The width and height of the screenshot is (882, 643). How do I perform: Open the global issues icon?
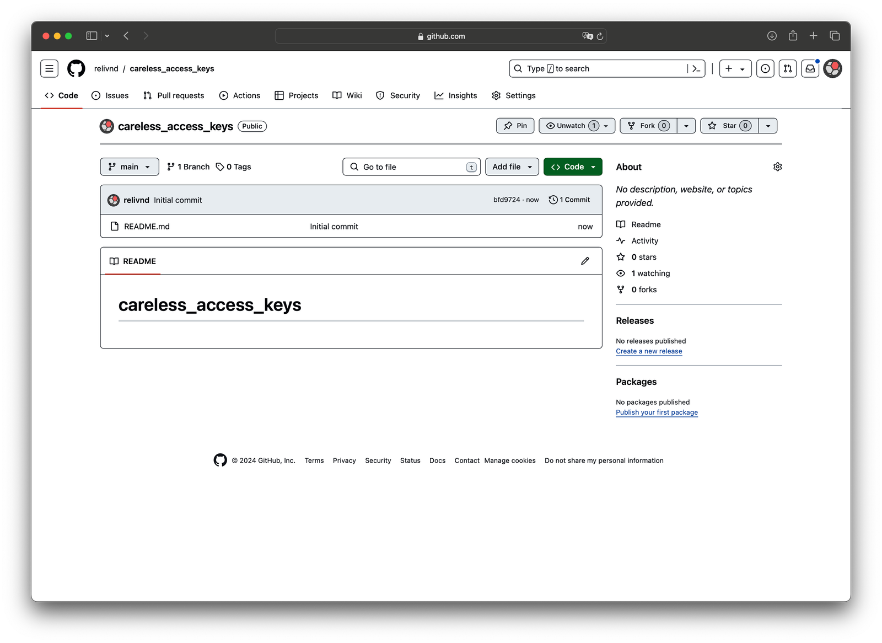coord(765,68)
